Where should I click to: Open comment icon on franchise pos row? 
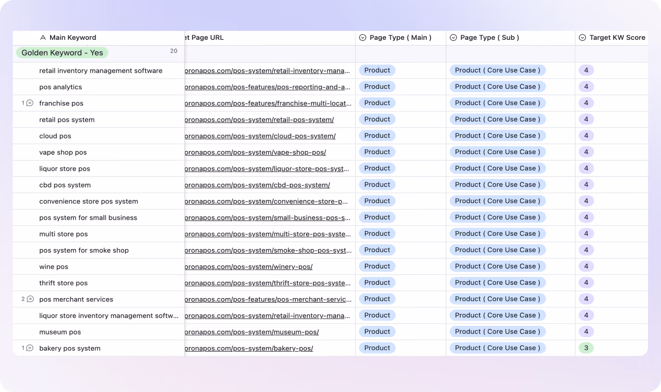coord(30,103)
